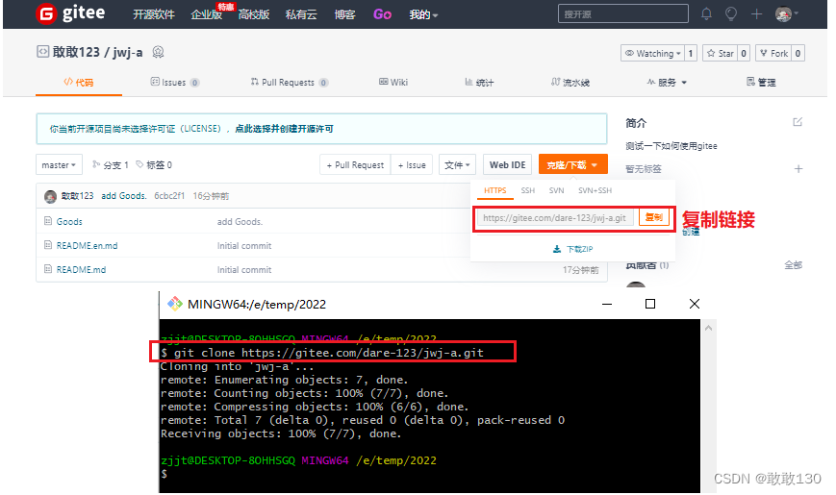Viewport: 836px width, 495px height.
Task: Click the commit hash 6cbc2f1
Action: [169, 195]
